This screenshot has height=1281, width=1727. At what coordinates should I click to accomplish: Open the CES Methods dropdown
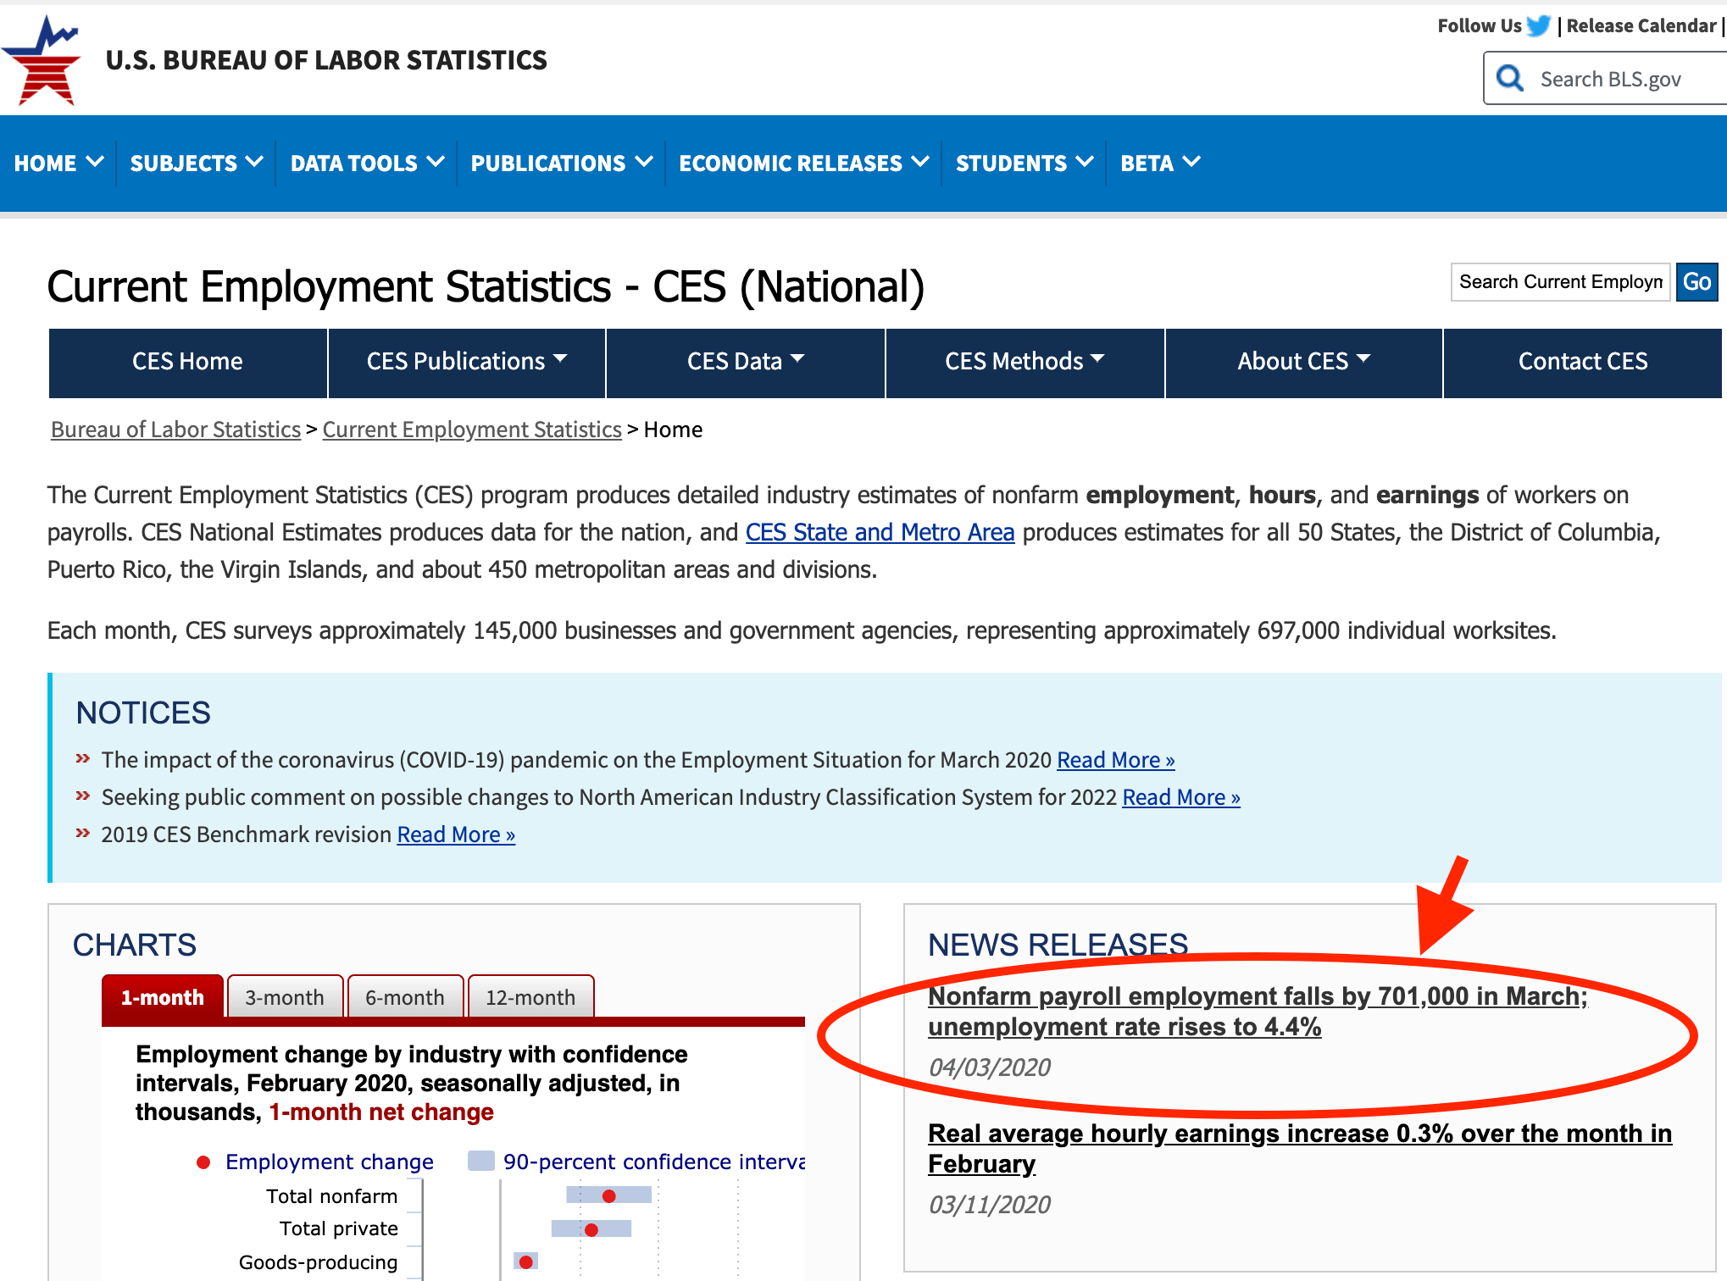(1025, 363)
